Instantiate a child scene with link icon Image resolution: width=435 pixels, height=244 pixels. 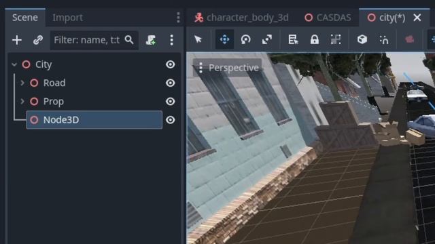coord(38,40)
